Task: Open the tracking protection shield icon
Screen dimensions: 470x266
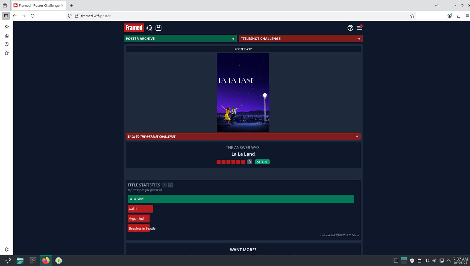Action: point(70,16)
